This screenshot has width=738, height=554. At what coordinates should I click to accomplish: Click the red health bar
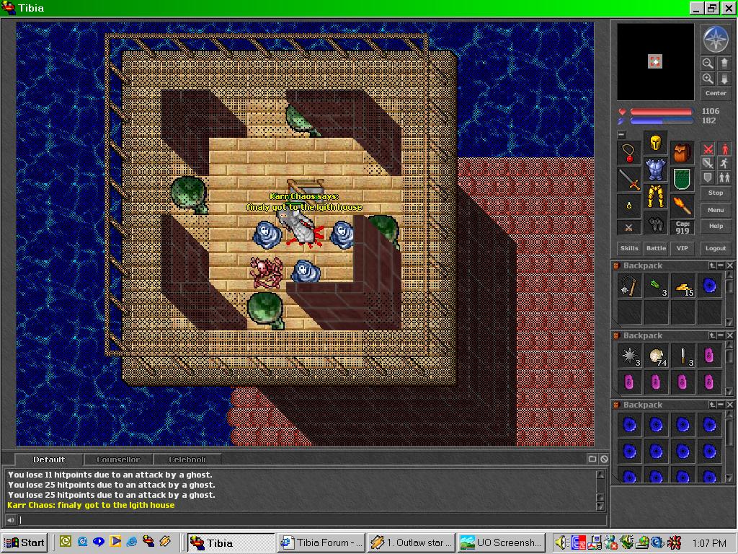pyautogui.click(x=661, y=112)
